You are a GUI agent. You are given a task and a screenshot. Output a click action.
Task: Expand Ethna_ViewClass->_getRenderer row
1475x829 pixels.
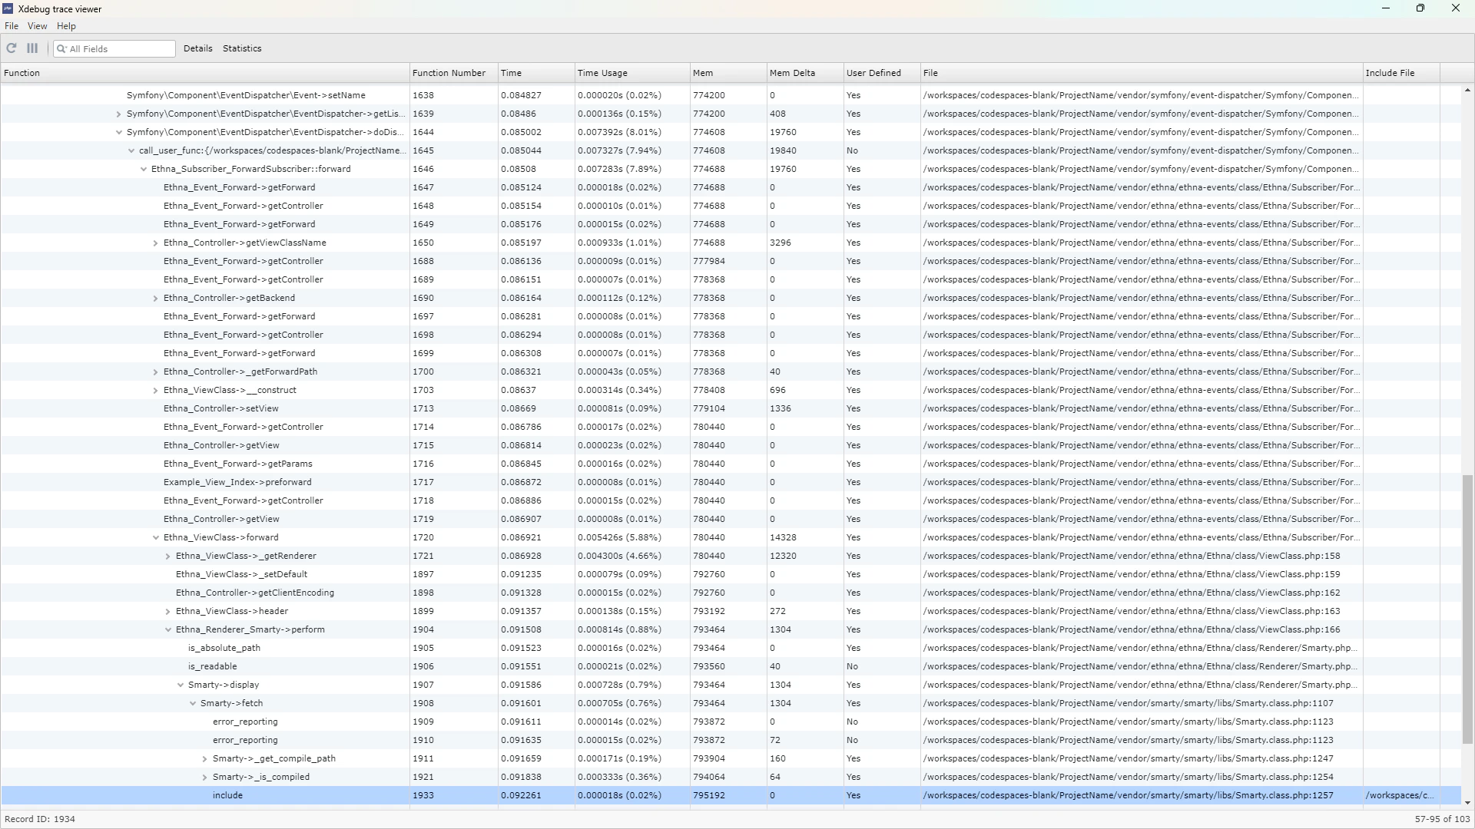click(167, 557)
